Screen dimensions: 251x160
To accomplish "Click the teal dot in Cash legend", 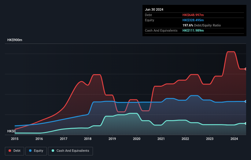I will click(x=53, y=151).
